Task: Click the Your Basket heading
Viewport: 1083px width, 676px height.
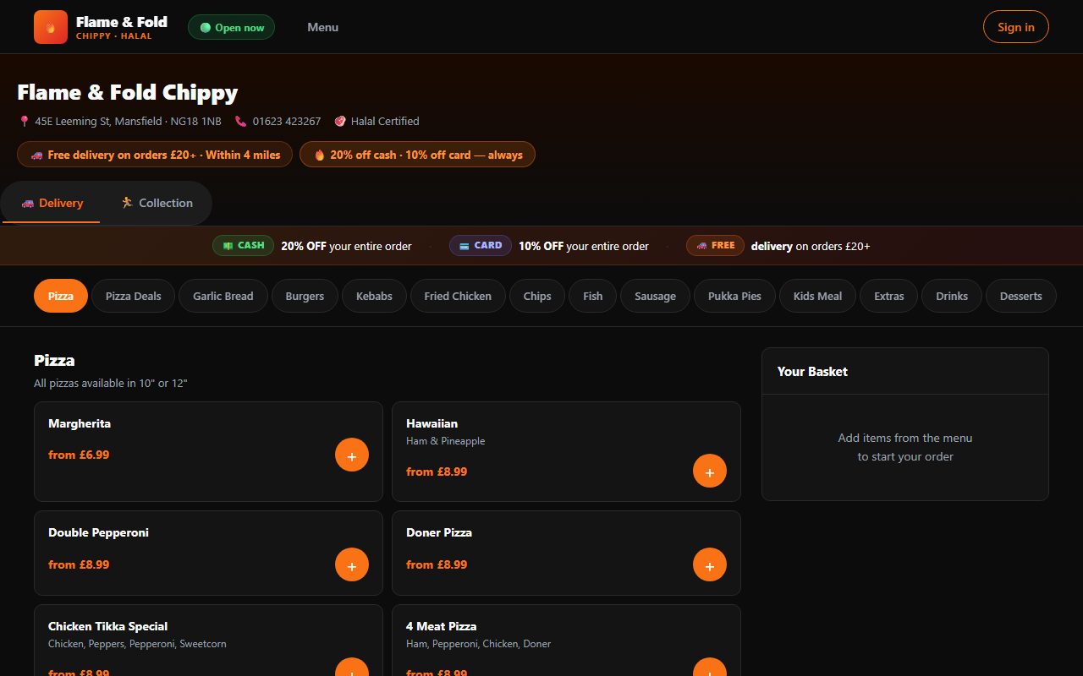Action: (x=812, y=371)
